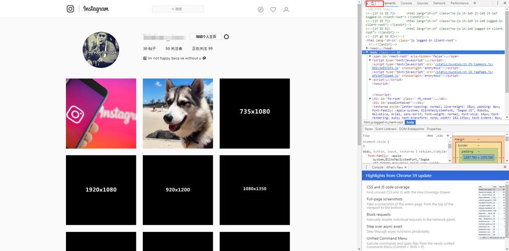Switch to the Network tab
This screenshot has width=509, height=251.
pyautogui.click(x=439, y=3)
